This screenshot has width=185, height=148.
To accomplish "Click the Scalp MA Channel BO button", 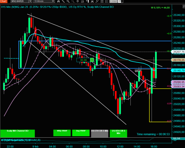I will [17, 133].
